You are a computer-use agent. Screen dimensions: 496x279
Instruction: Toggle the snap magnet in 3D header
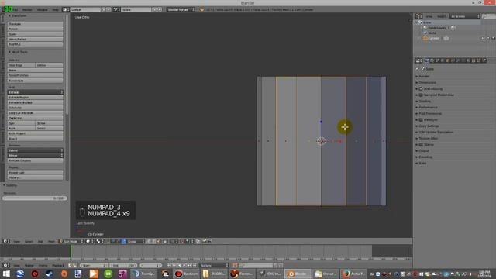(182, 241)
